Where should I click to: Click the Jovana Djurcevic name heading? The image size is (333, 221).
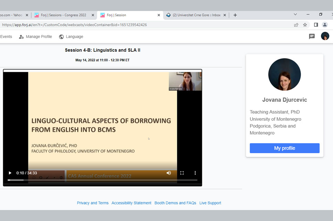[x=284, y=100]
